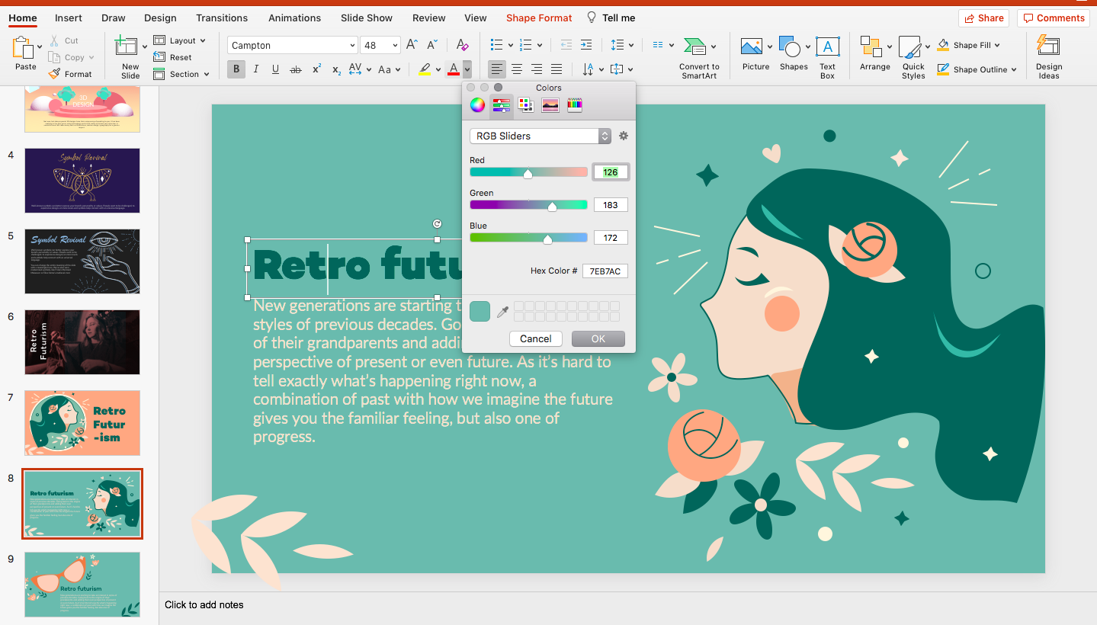Open the Comments button
This screenshot has height=625, width=1097.
pos(1053,18)
